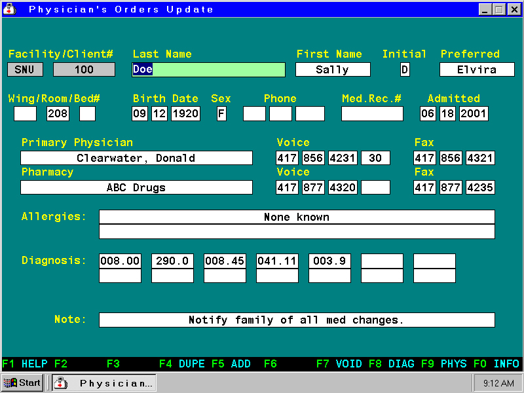The width and height of the screenshot is (524, 393).
Task: Click the SNU facility field
Action: pos(25,69)
